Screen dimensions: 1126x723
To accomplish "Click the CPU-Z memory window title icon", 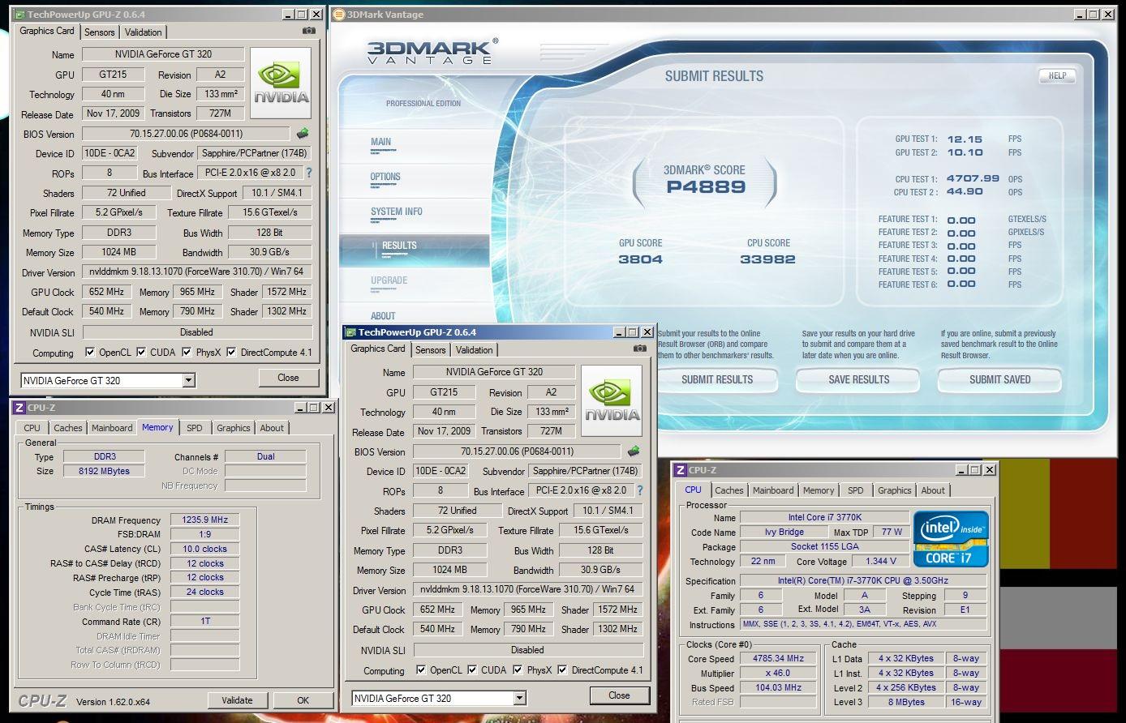I will click(20, 408).
